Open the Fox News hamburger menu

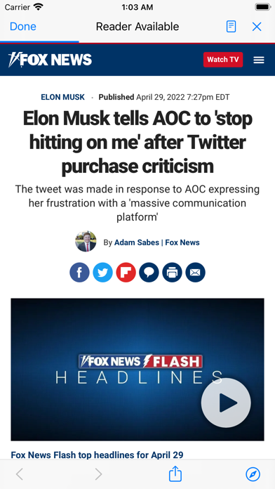pos(259,60)
